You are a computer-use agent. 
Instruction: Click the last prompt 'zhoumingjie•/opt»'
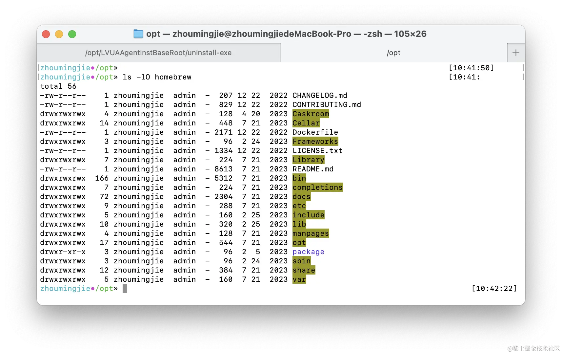coord(79,289)
